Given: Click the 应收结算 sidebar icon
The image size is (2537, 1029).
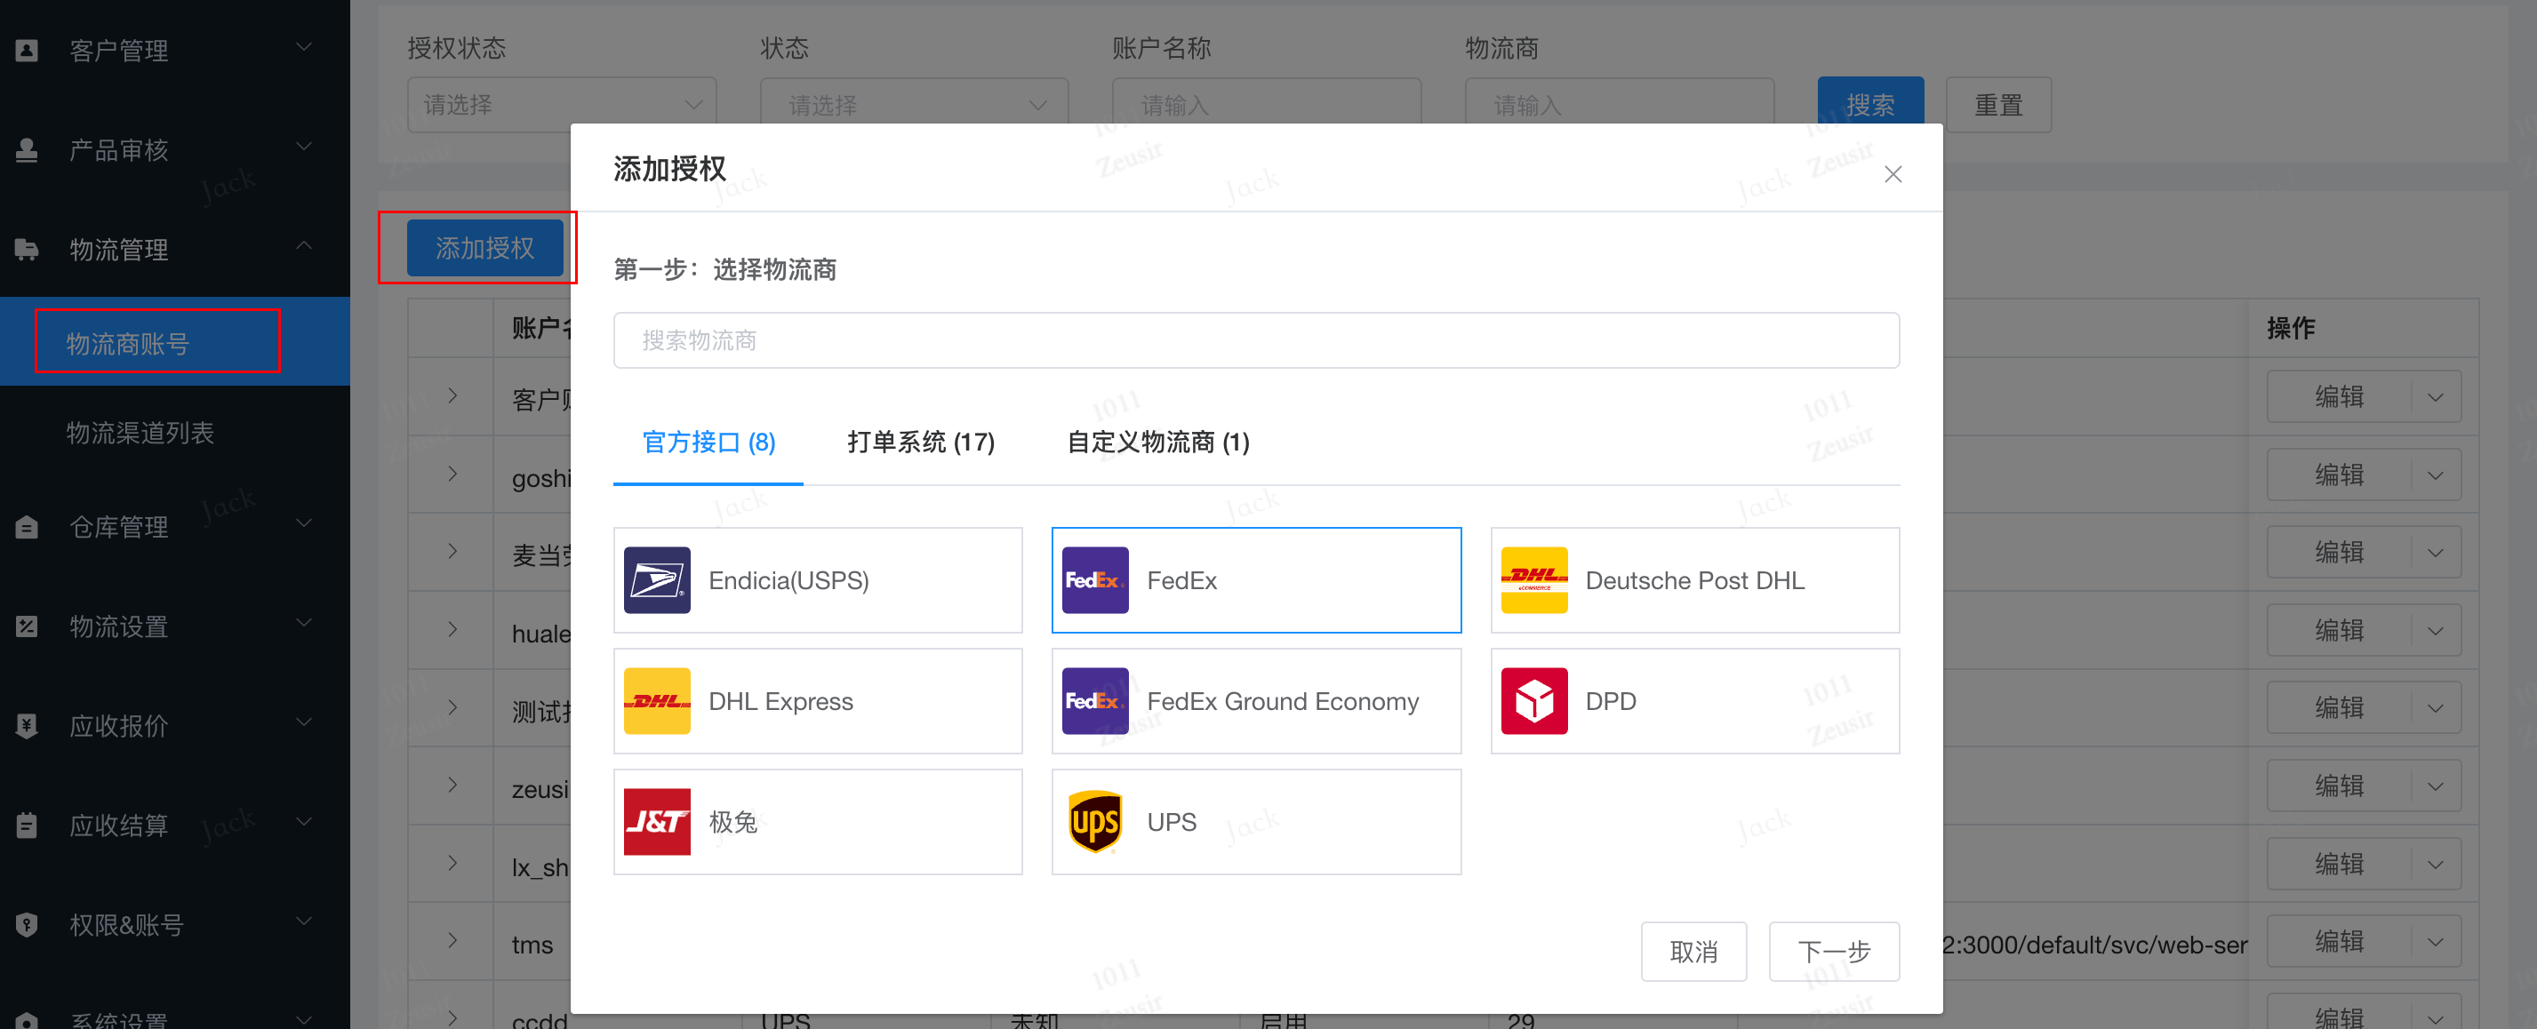Looking at the screenshot, I should pos(28,826).
